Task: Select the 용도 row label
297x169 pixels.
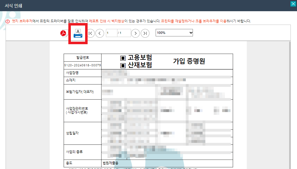Action: point(69,163)
